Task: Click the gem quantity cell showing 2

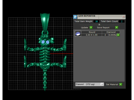Action: click(x=105, y=35)
